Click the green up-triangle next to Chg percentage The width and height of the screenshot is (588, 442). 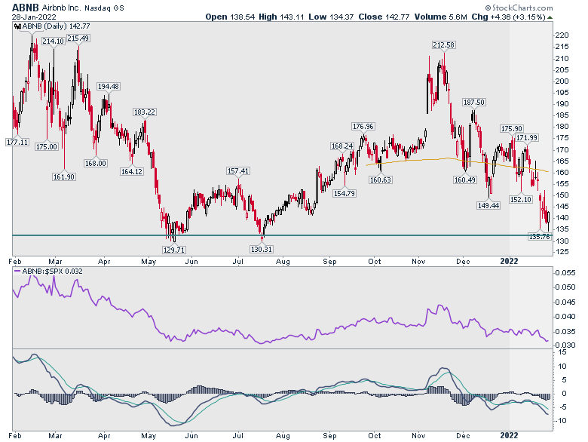(550, 17)
